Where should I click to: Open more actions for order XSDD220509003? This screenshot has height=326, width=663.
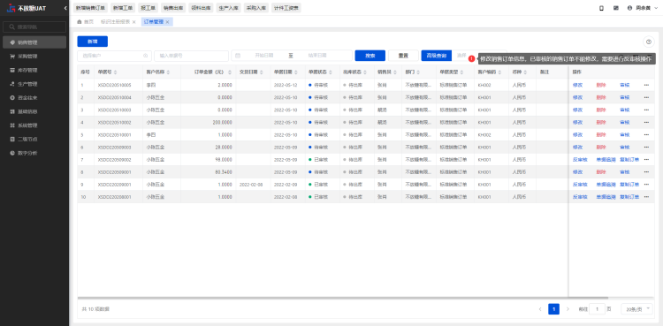tap(646, 148)
